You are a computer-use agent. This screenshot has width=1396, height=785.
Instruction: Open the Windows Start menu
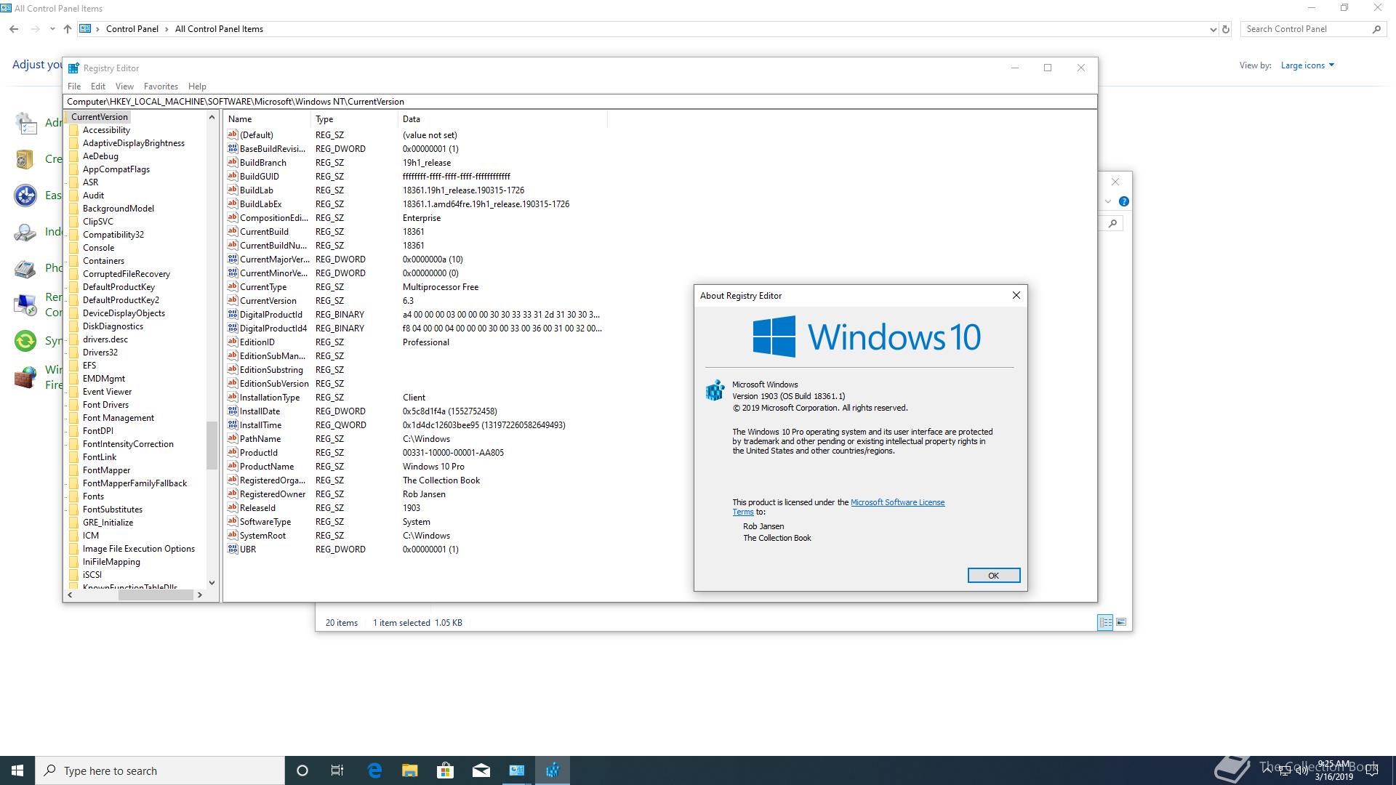(17, 770)
